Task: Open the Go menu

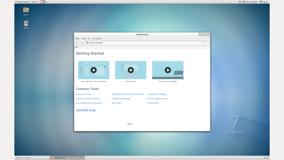Action: tap(89, 39)
